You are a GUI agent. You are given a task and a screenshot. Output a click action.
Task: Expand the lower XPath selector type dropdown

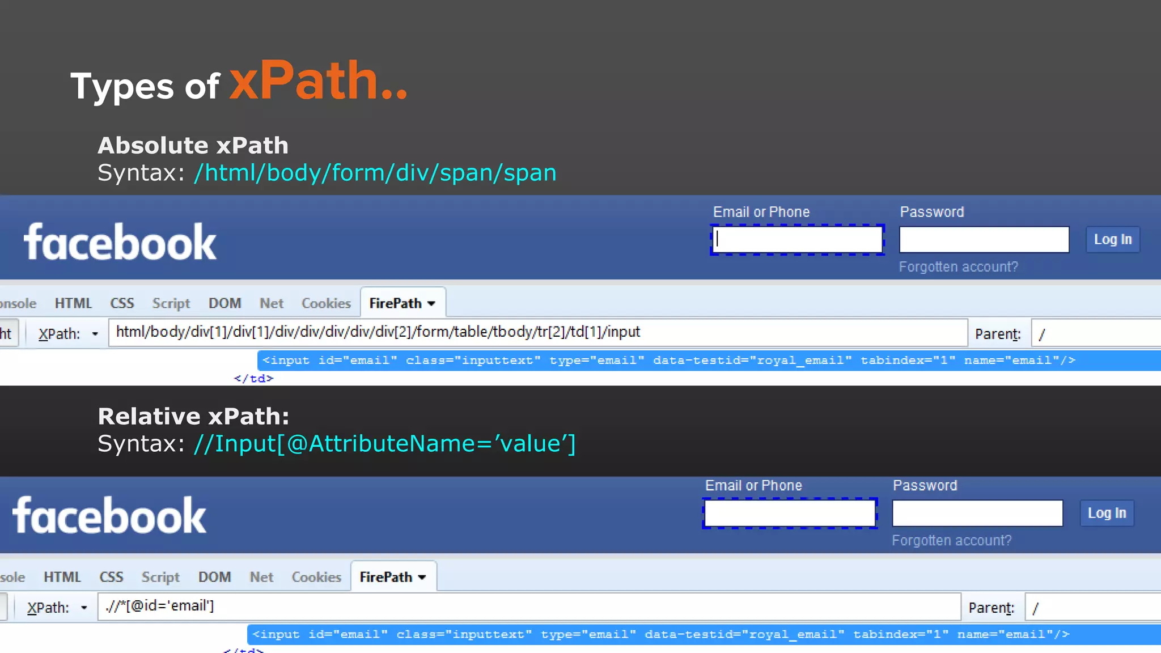84,608
